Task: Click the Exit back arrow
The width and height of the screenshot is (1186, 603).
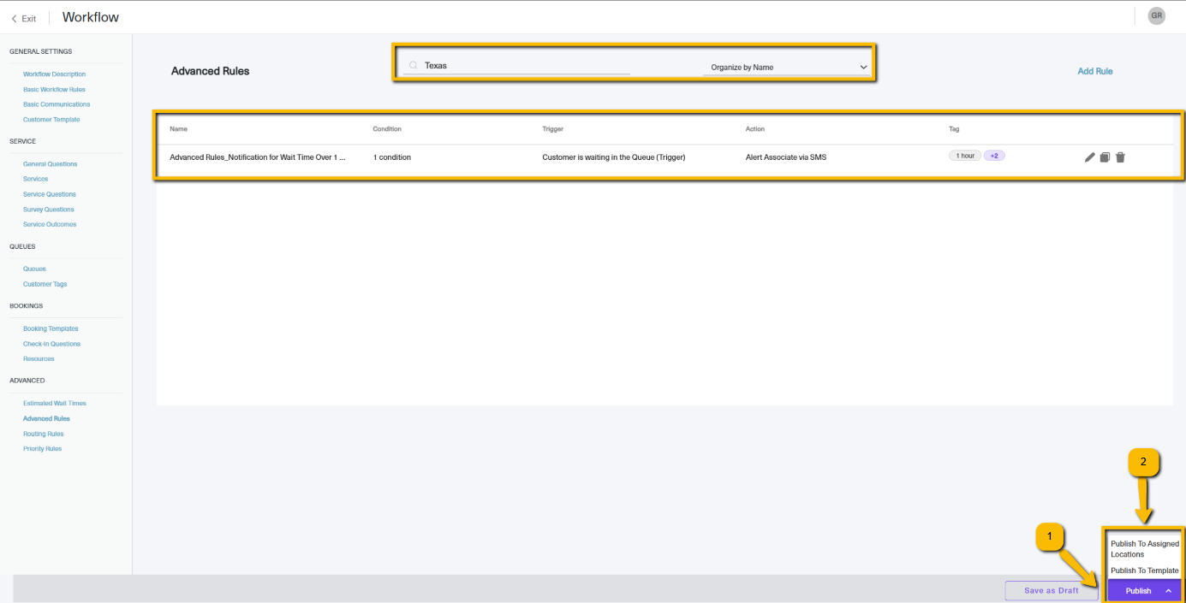Action: (x=14, y=19)
